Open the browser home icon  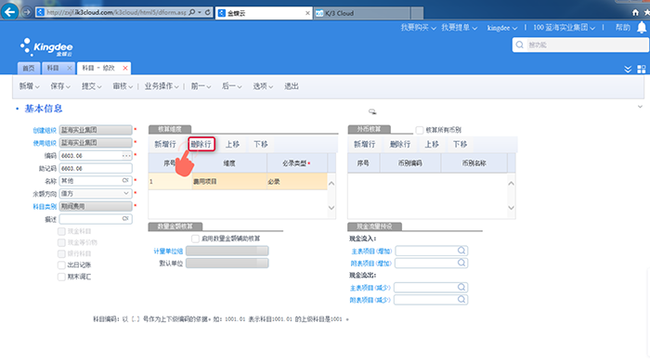tap(635, 13)
